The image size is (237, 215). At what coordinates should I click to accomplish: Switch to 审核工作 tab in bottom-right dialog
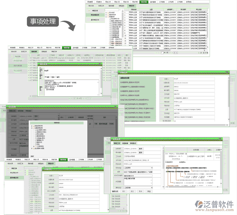click(117, 143)
